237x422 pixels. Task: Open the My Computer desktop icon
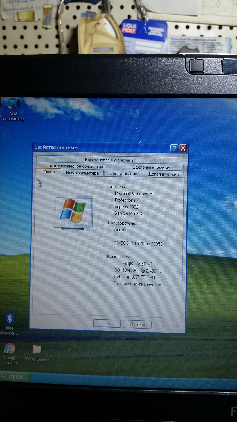13,110
